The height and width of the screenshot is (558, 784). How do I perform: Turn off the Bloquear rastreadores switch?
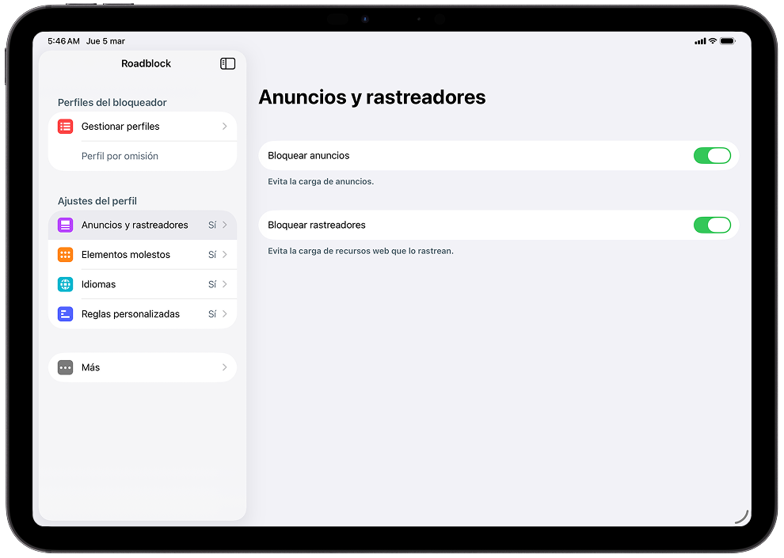711,226
